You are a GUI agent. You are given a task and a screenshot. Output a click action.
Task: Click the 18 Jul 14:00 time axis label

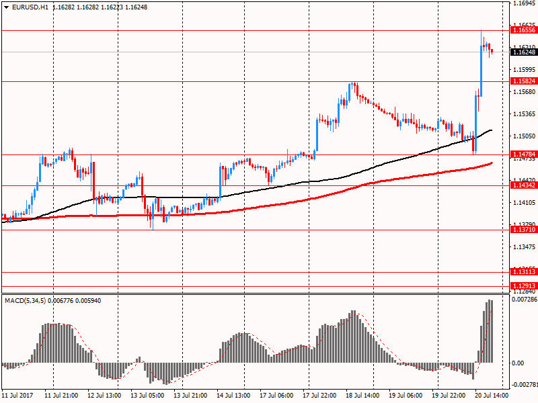pyautogui.click(x=362, y=396)
